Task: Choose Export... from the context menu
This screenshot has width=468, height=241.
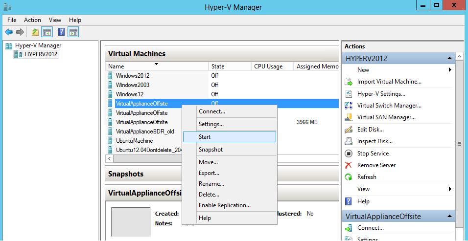Action: (x=229, y=173)
